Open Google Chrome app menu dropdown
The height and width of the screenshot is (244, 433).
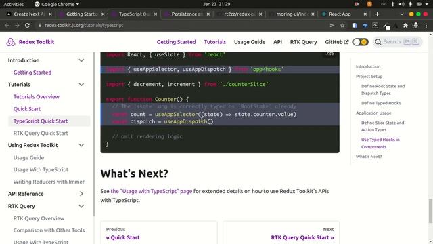[57, 4]
